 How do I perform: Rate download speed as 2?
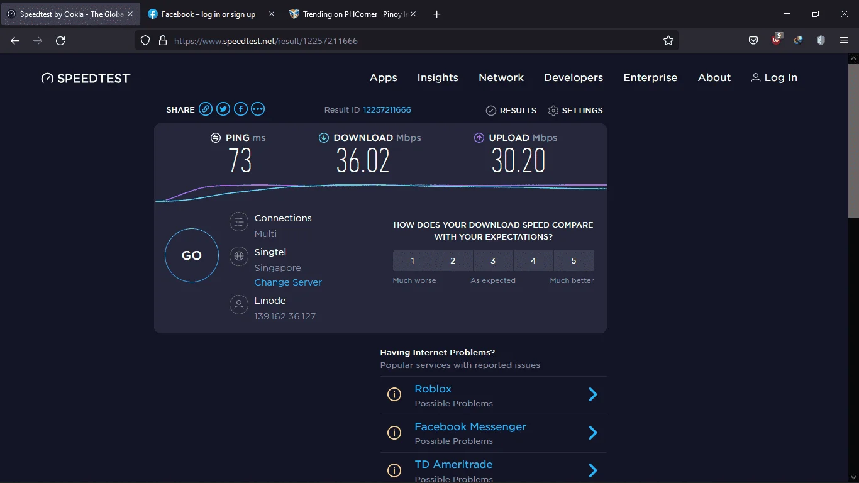pos(453,260)
